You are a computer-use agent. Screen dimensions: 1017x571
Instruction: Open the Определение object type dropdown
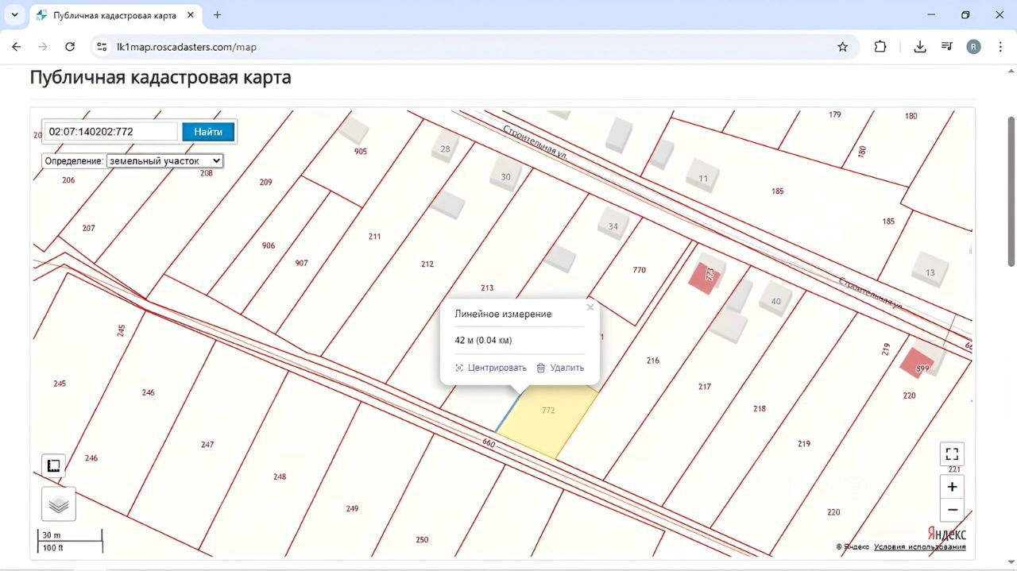click(x=164, y=160)
